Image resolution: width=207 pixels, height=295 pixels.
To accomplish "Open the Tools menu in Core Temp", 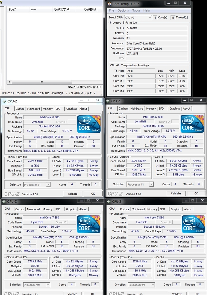I will (136, 10).
